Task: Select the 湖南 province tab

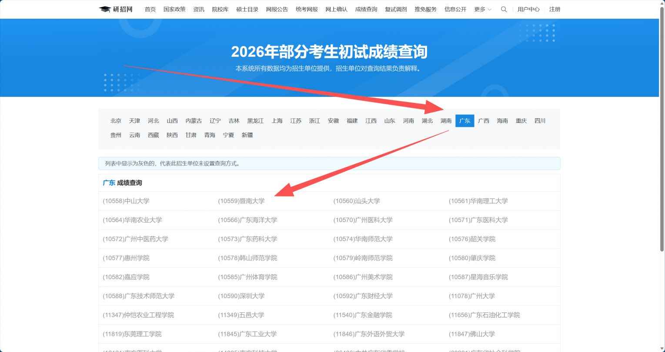Action: pyautogui.click(x=446, y=121)
